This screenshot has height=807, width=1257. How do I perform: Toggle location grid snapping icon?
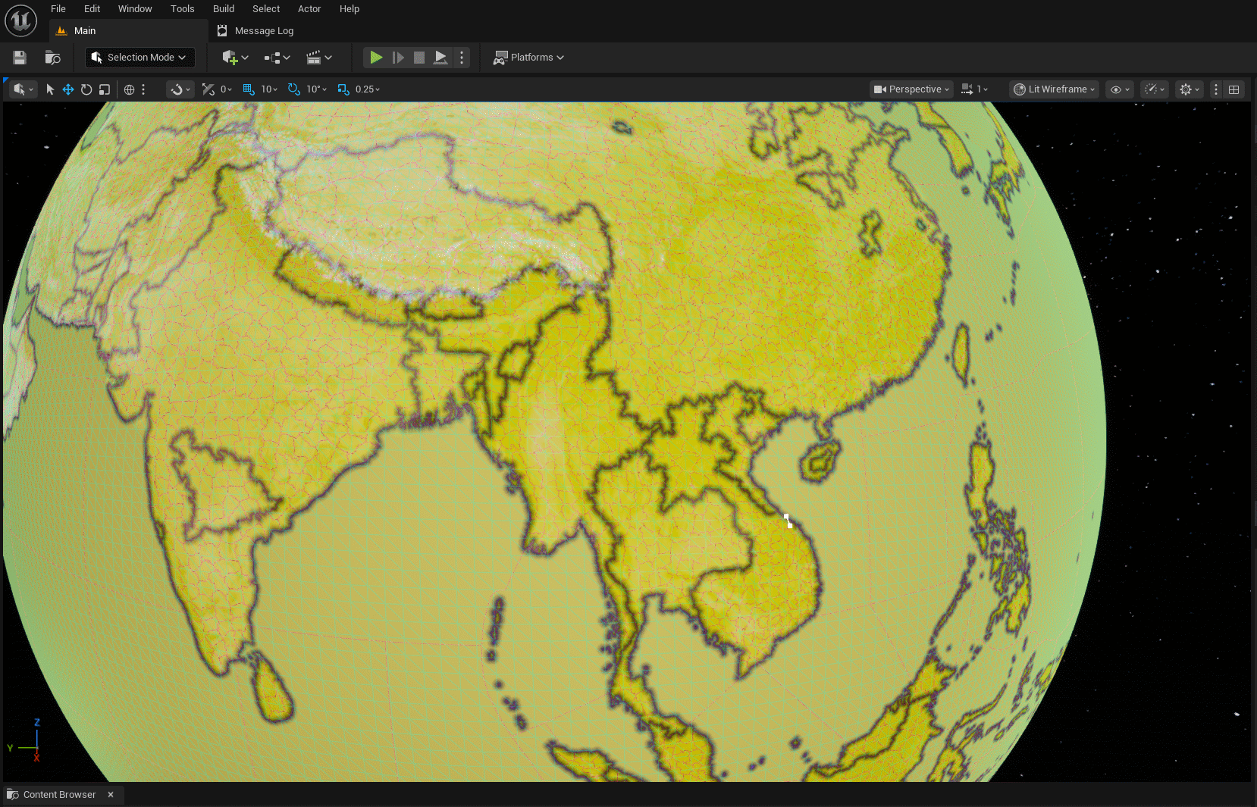click(x=248, y=89)
